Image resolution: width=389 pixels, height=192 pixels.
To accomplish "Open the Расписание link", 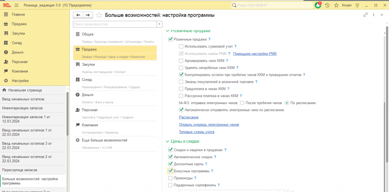I will click(189, 117).
